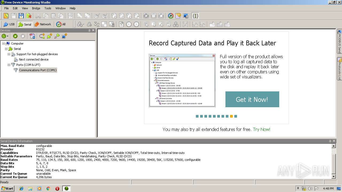Open the Bridge menu
This screenshot has width=342, height=192.
(x=36, y=8)
